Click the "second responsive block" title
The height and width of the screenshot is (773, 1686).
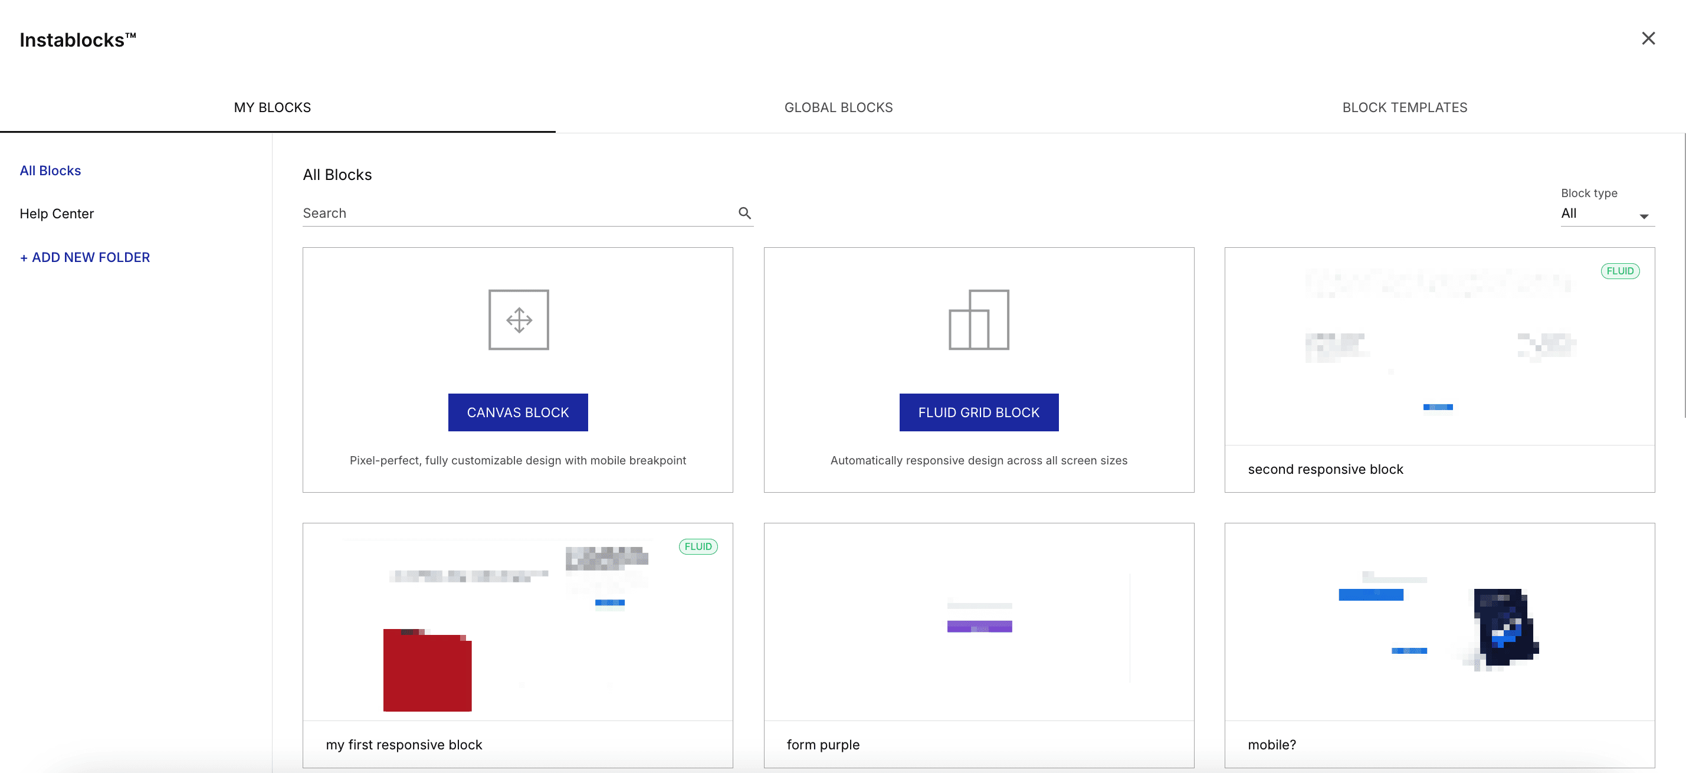(x=1326, y=469)
